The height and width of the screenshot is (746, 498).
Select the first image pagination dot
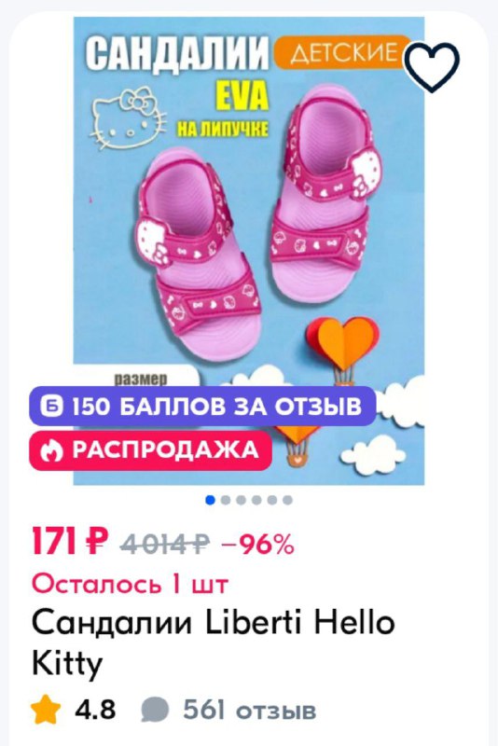(x=210, y=500)
